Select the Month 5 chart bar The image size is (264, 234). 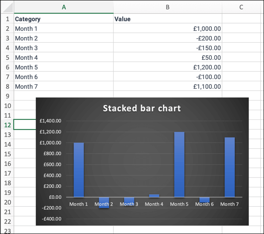(179, 164)
